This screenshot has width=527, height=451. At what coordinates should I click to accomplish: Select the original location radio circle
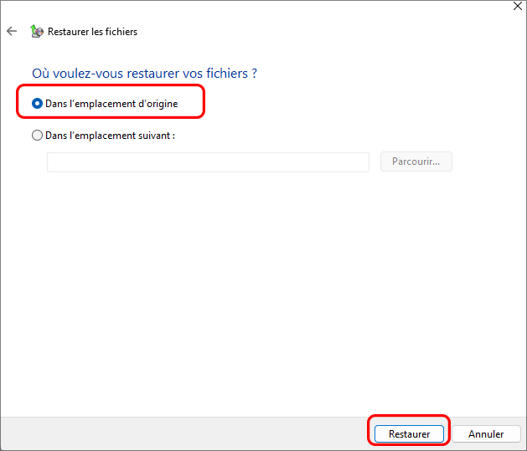point(37,104)
